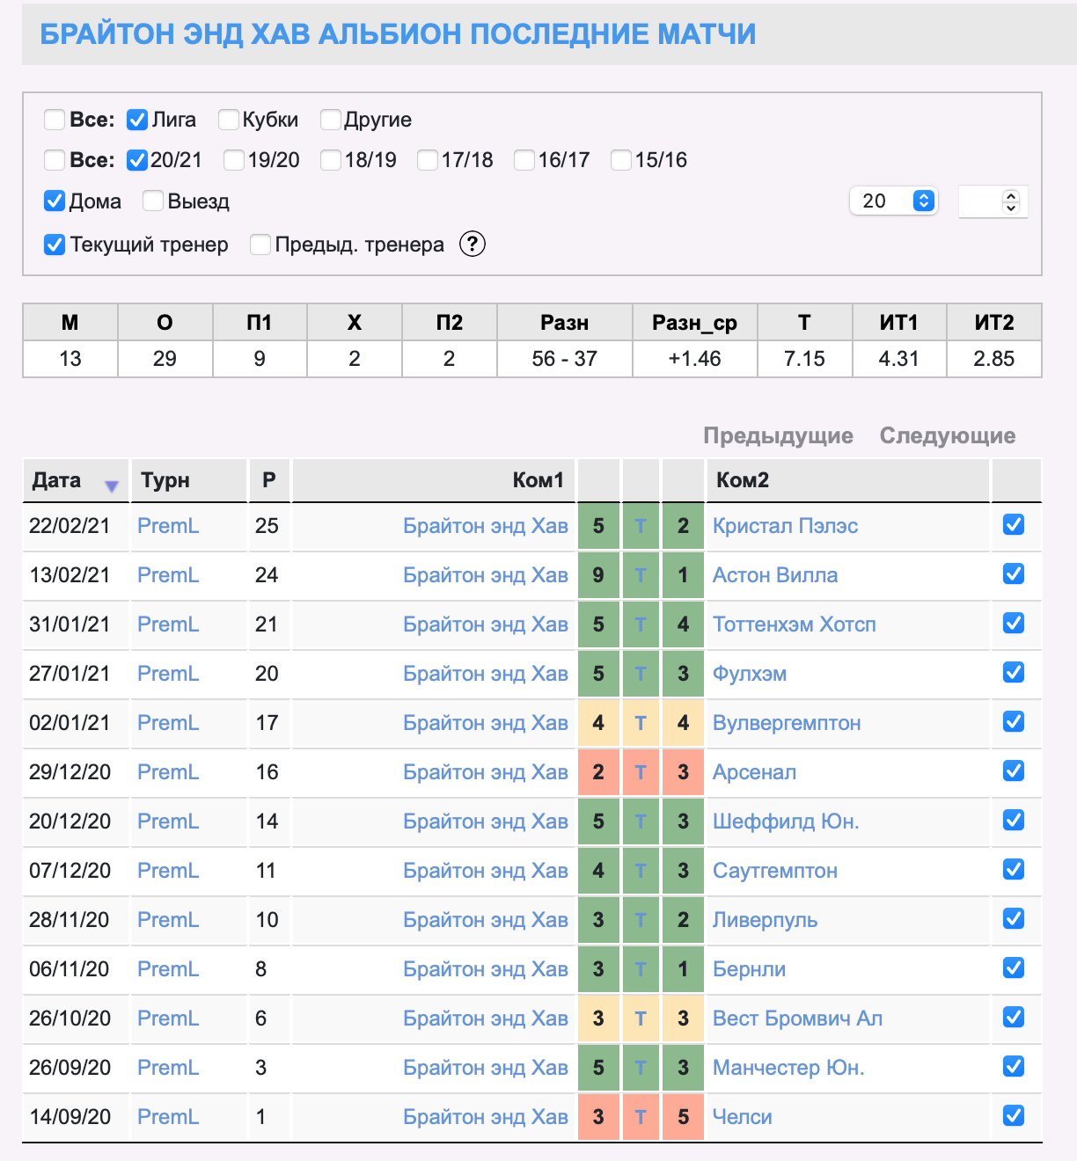Check the 19/20 season checkbox
The height and width of the screenshot is (1161, 1077).
pyautogui.click(x=234, y=160)
